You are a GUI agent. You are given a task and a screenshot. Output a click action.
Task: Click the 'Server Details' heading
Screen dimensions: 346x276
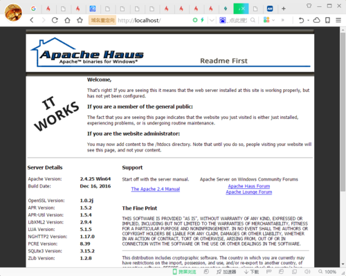[45, 167]
